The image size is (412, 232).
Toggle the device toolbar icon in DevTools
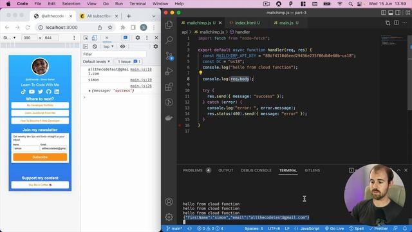[95, 38]
